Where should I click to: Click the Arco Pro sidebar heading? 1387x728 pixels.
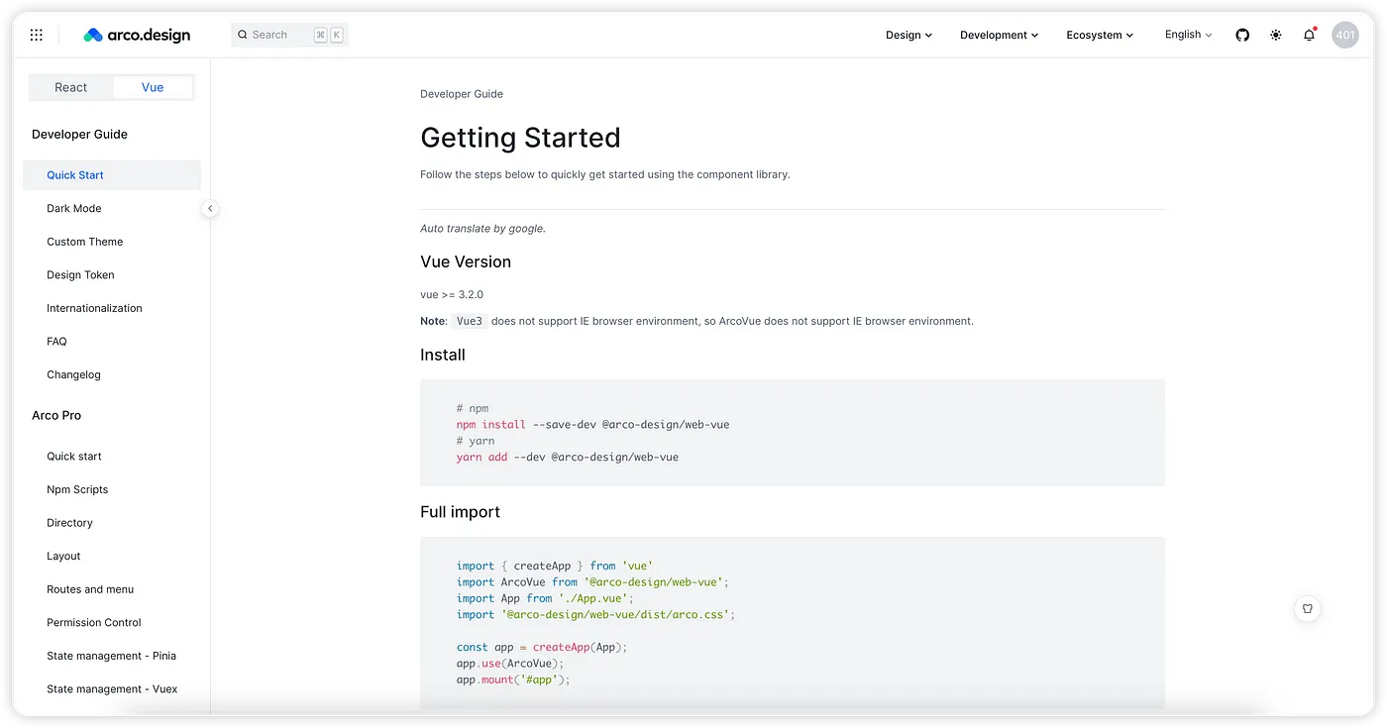tap(56, 415)
